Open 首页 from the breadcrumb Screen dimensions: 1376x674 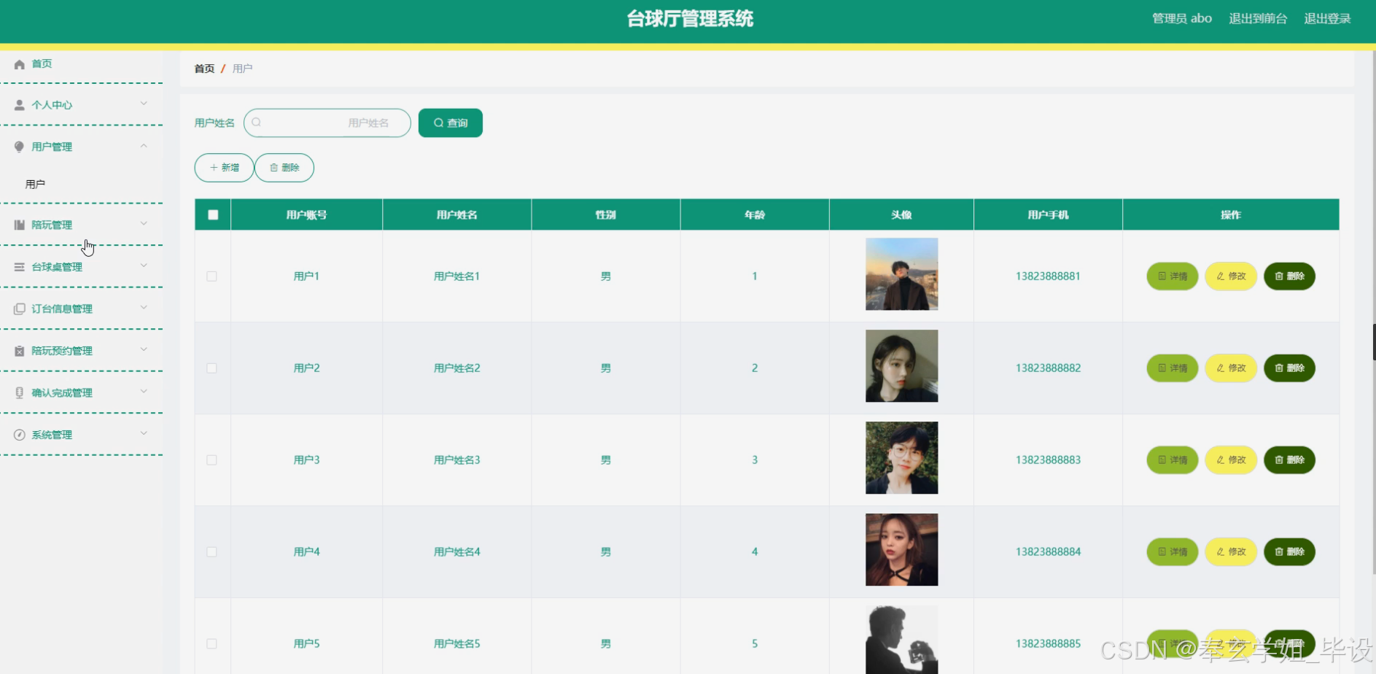pyautogui.click(x=204, y=69)
